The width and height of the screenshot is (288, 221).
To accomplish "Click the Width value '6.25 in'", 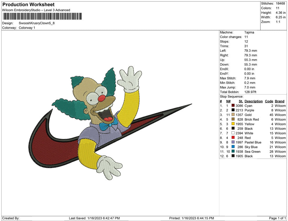I will [x=280, y=17].
